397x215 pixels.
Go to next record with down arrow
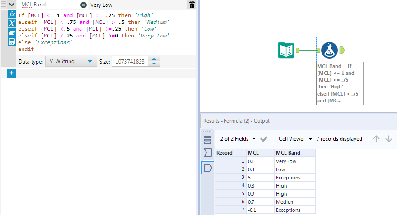389,139
